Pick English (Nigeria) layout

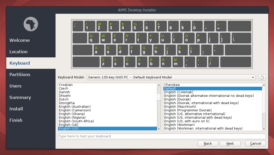click(x=108, y=118)
